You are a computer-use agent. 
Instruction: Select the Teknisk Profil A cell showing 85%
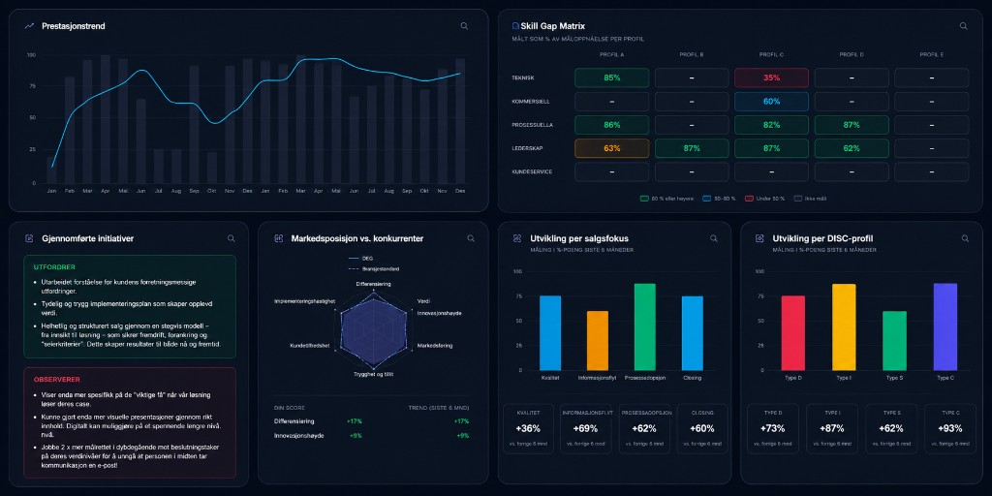coord(612,77)
